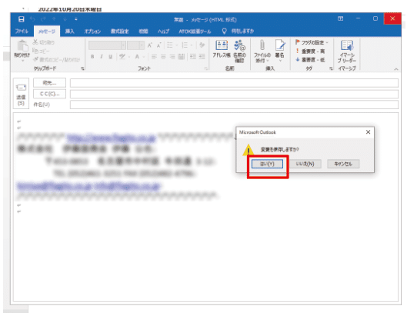417x316 pixels.
Task: Click the CC(C)... button
Action: [x=49, y=94]
